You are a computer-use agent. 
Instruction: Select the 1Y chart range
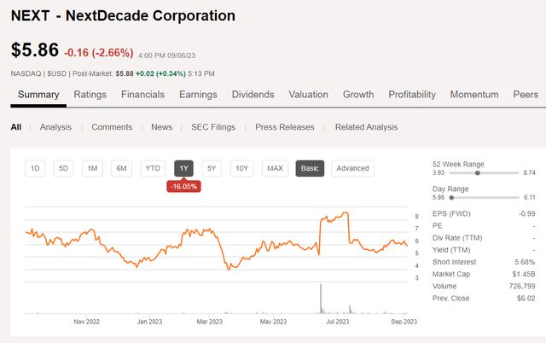coord(184,169)
